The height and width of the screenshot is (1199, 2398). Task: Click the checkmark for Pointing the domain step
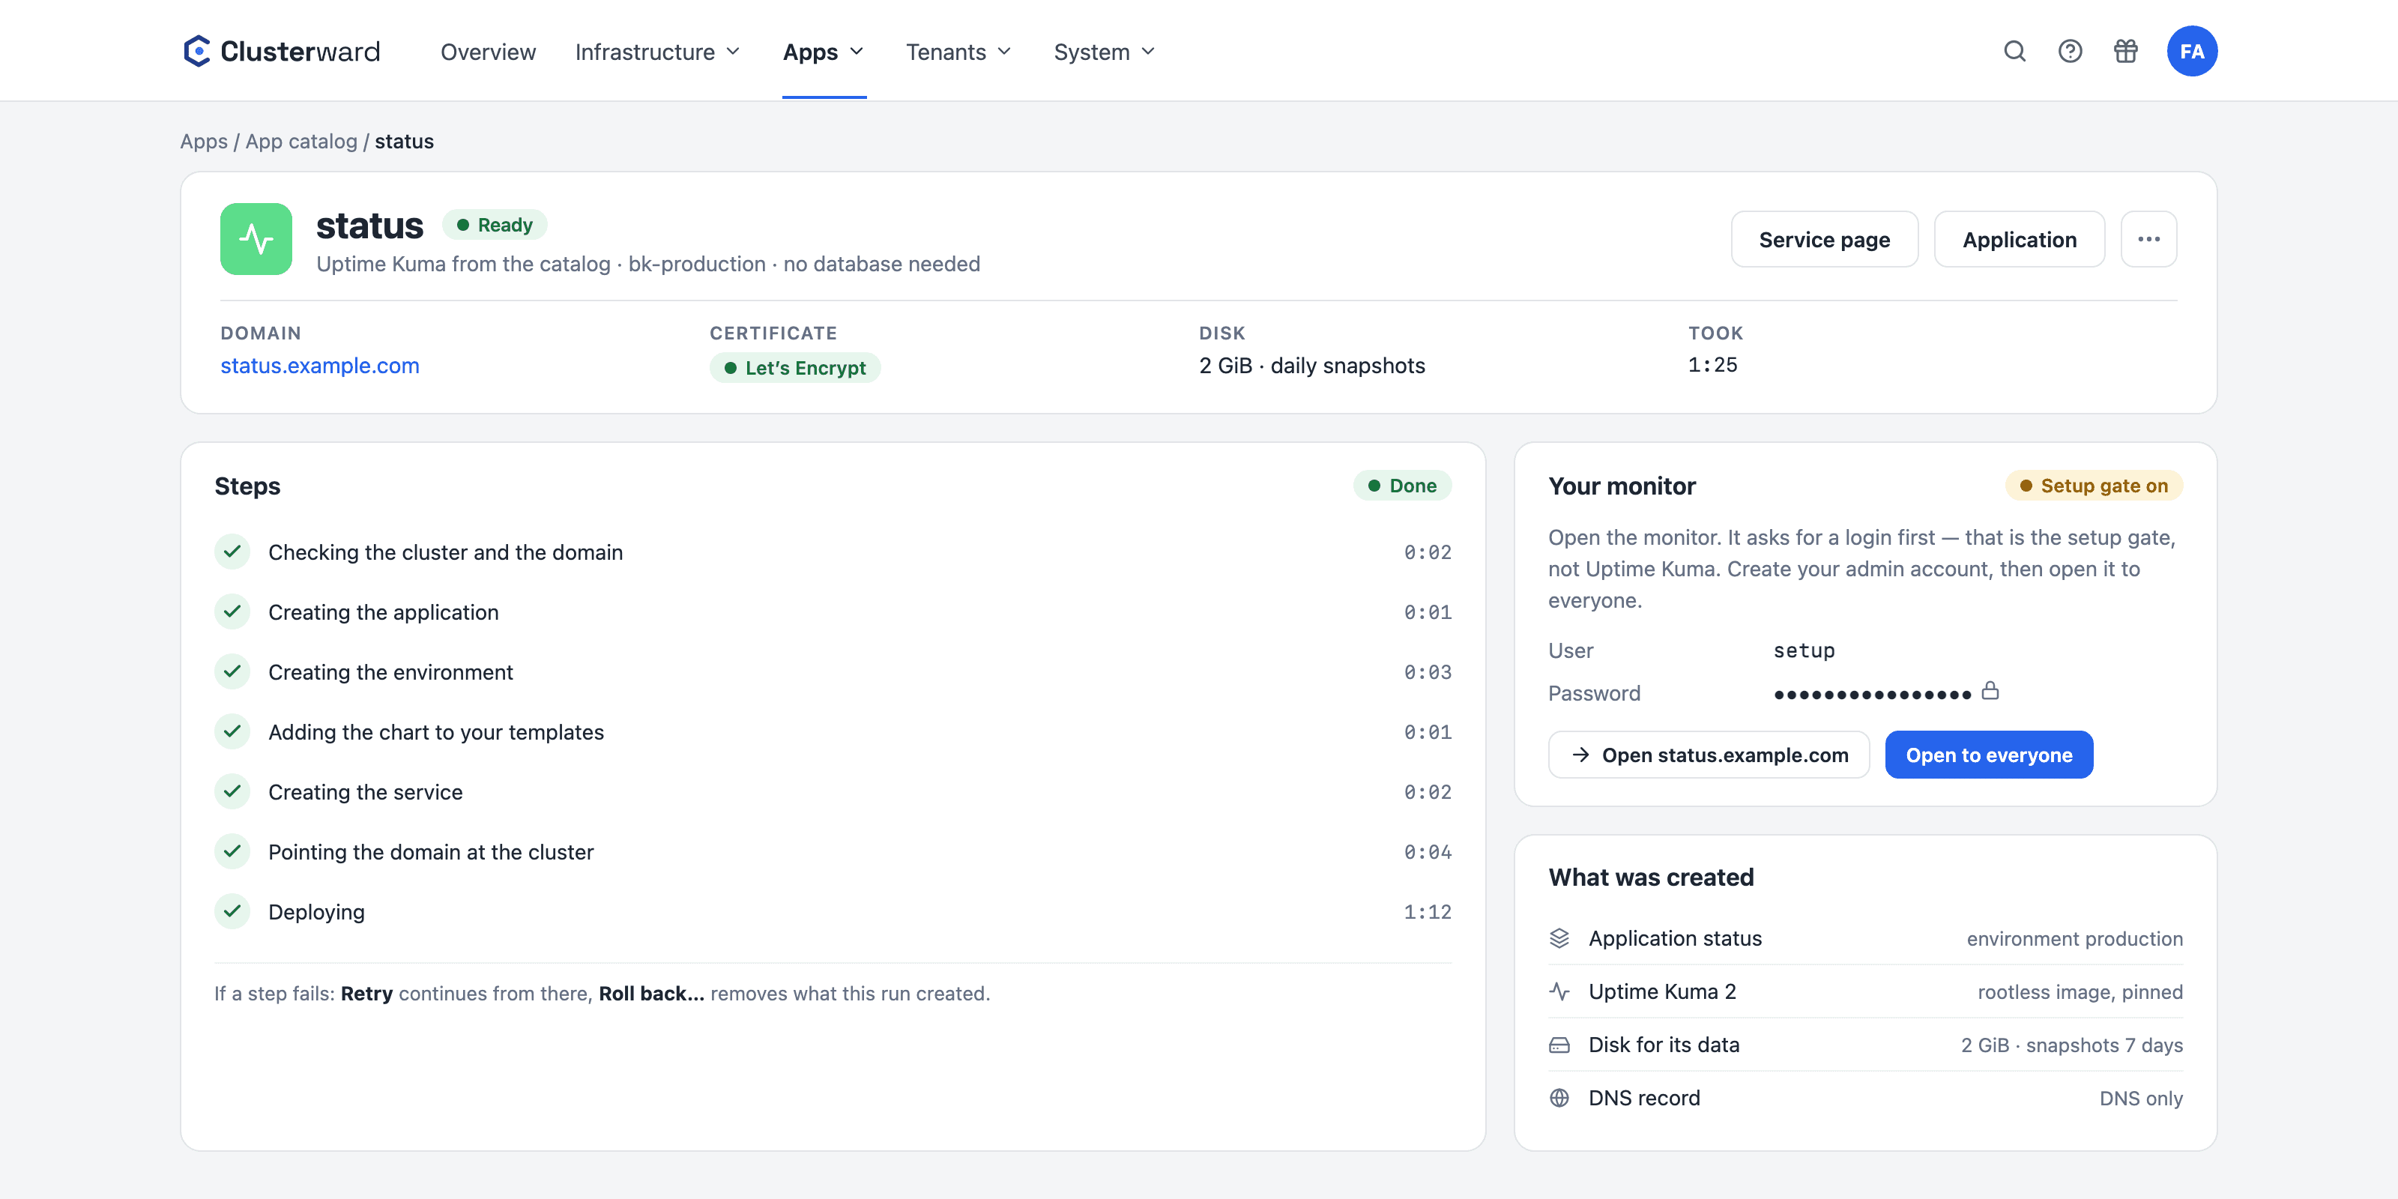pyautogui.click(x=233, y=852)
